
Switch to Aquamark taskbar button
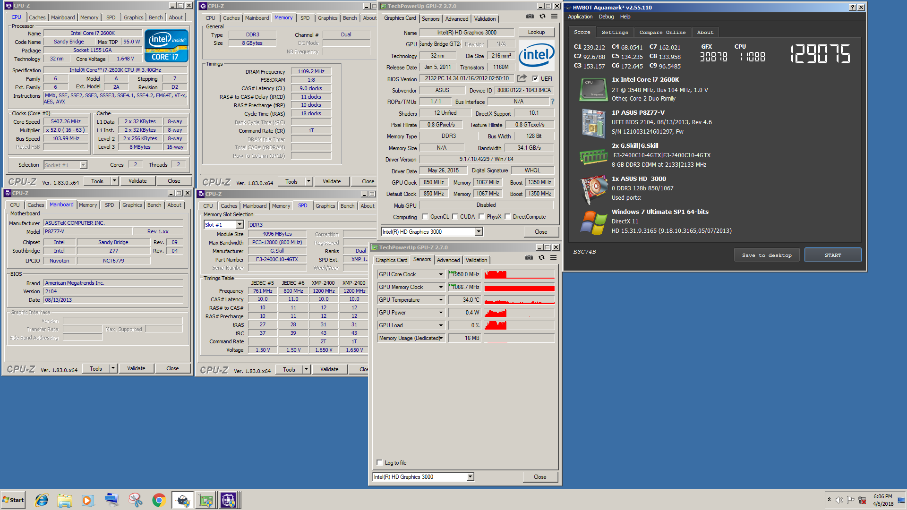182,500
